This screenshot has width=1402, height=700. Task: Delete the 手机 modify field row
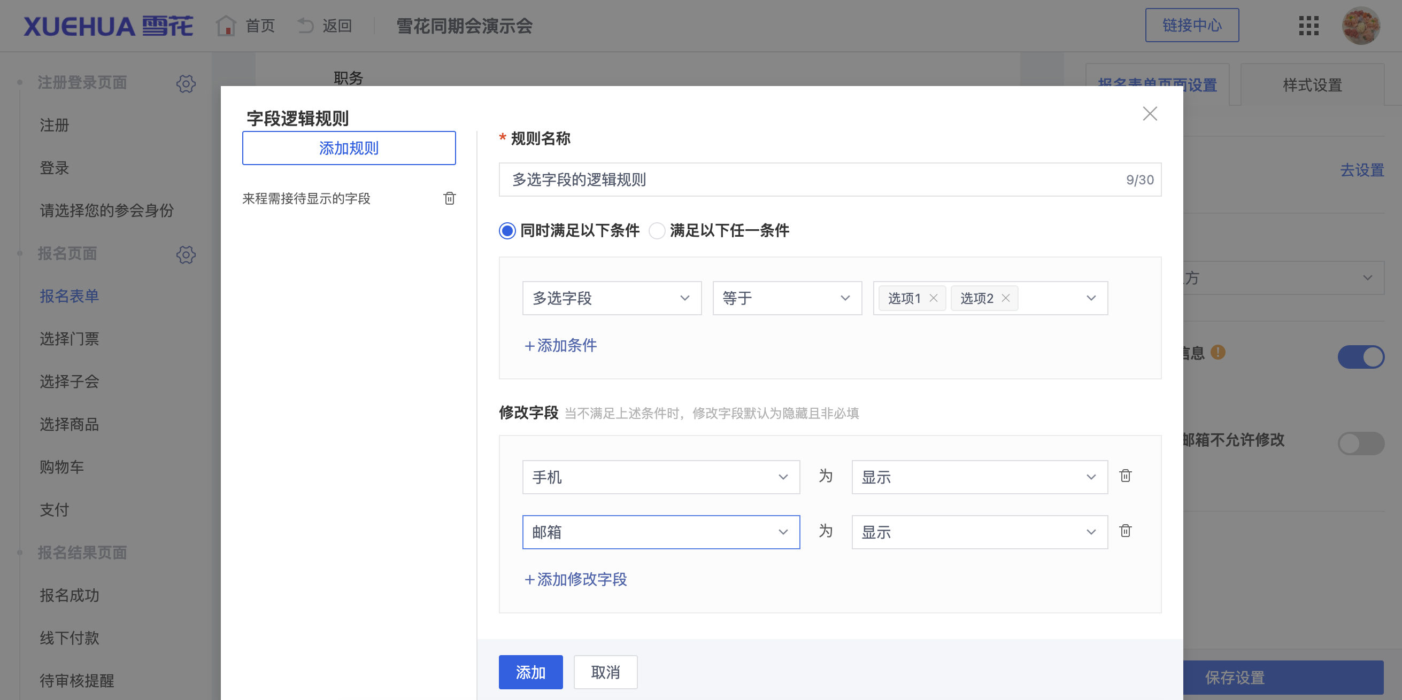[1126, 476]
